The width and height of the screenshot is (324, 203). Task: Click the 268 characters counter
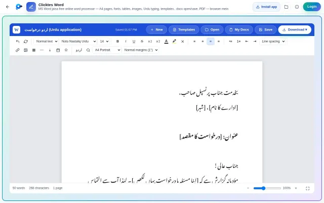pos(39,188)
